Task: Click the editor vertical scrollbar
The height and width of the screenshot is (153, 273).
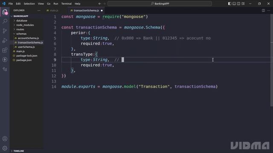Action: pyautogui.click(x=272, y=61)
